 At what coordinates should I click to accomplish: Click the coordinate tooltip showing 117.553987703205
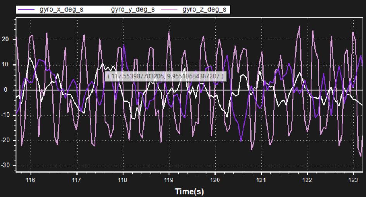(x=166, y=76)
